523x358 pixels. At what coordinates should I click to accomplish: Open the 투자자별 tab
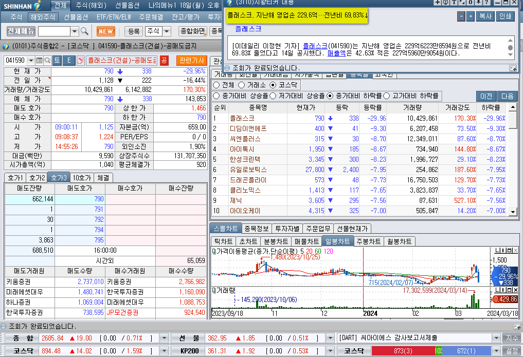coord(287,229)
